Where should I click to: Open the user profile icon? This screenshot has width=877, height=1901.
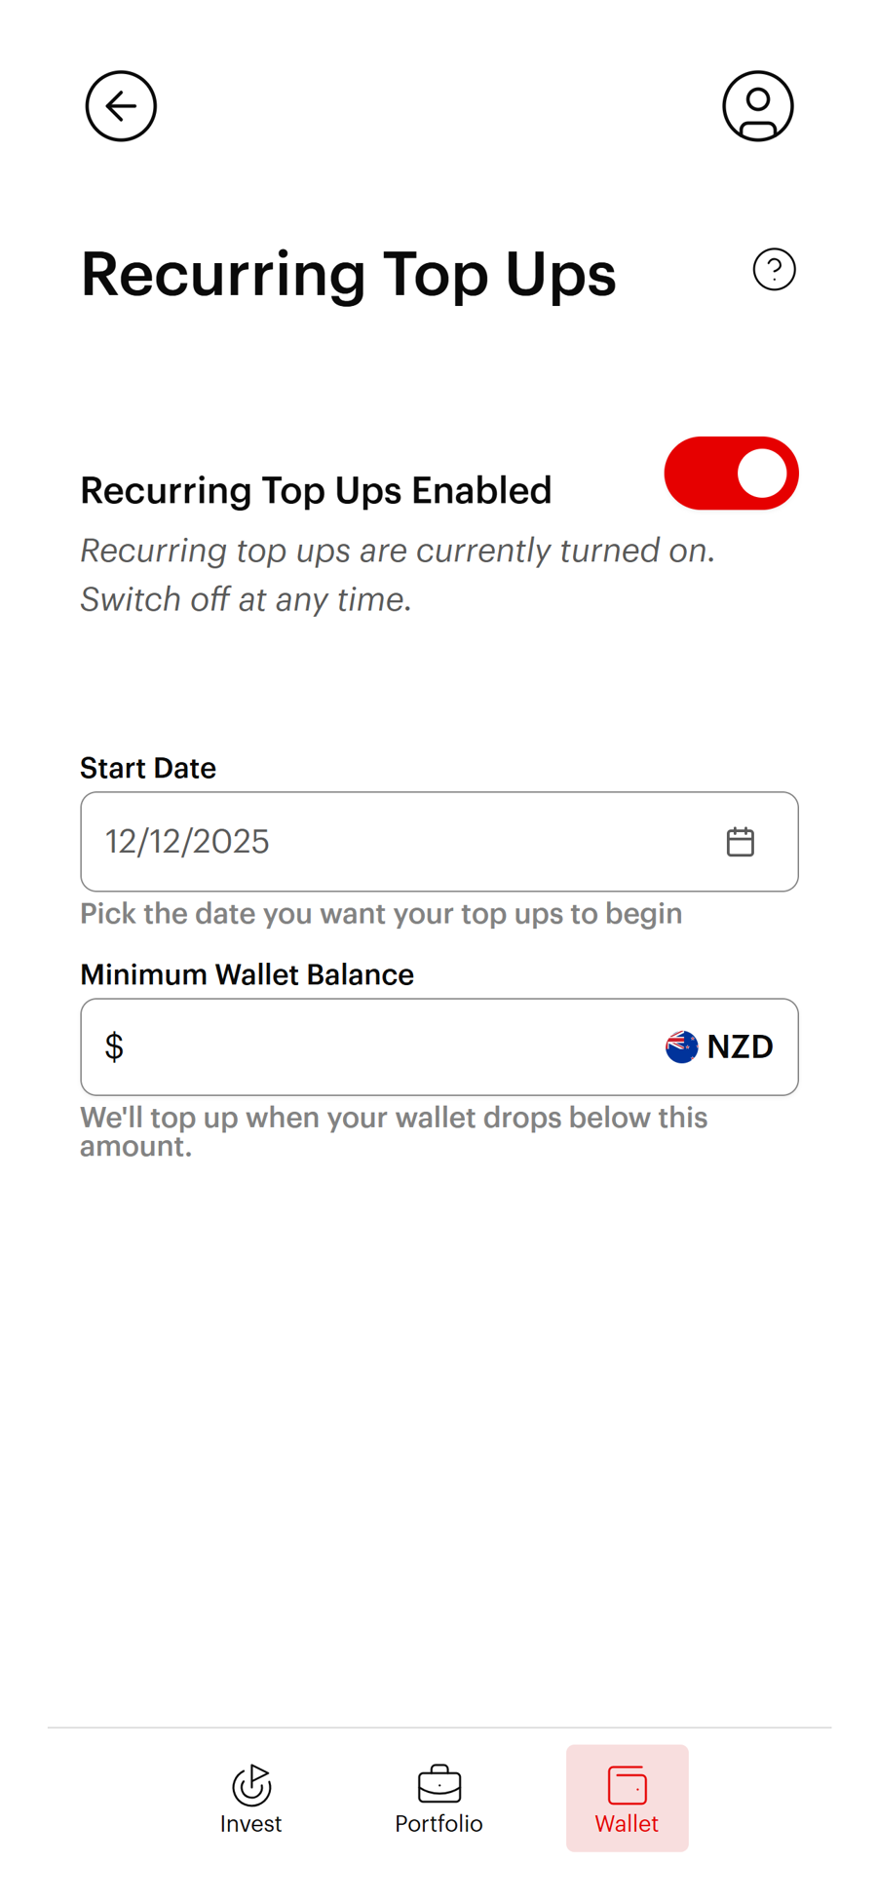(x=757, y=106)
